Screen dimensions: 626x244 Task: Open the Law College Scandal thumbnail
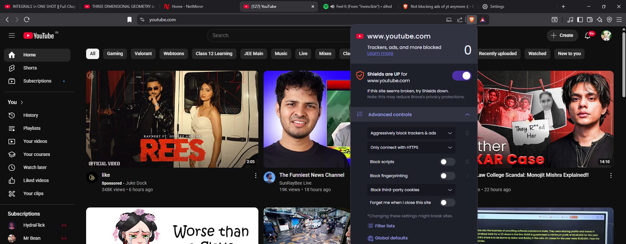click(x=545, y=119)
